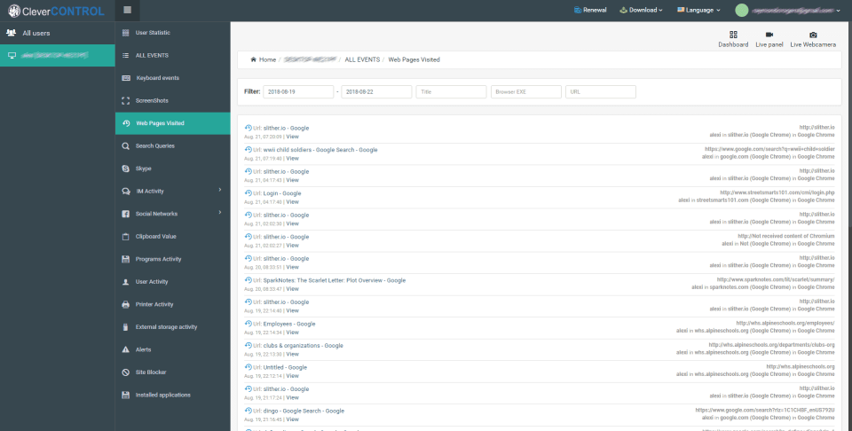This screenshot has height=431, width=852.
Task: Click the clock icon beside wwii child soldiers
Action: [248, 150]
